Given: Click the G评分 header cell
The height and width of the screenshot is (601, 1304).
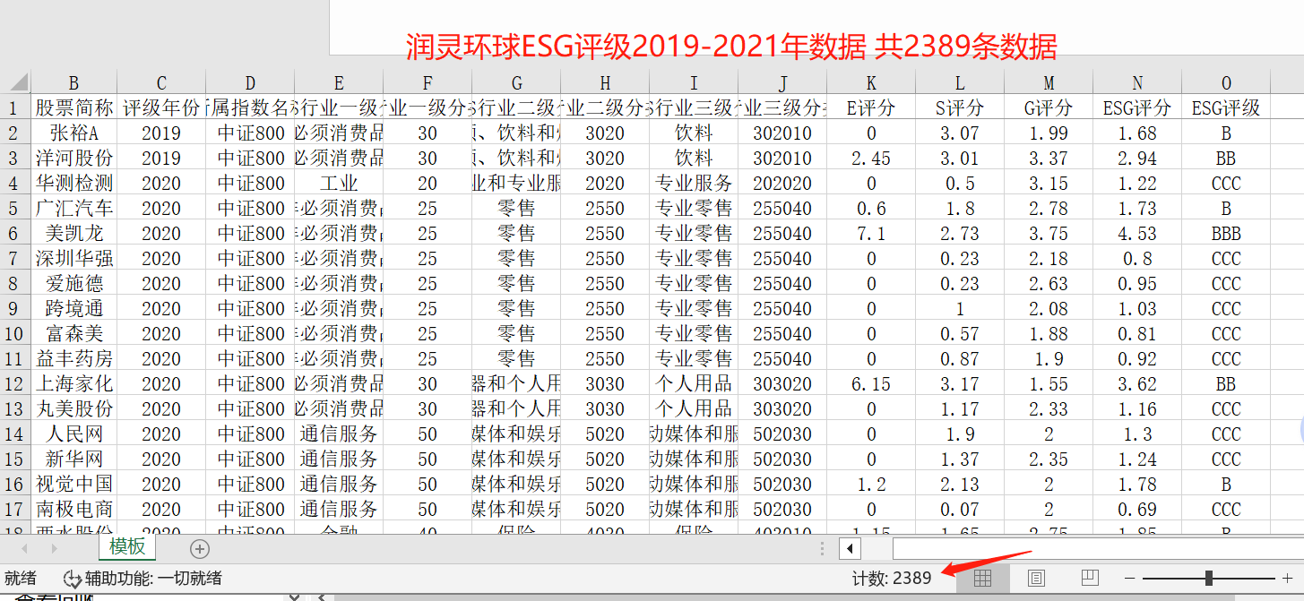Looking at the screenshot, I should coord(1049,108).
